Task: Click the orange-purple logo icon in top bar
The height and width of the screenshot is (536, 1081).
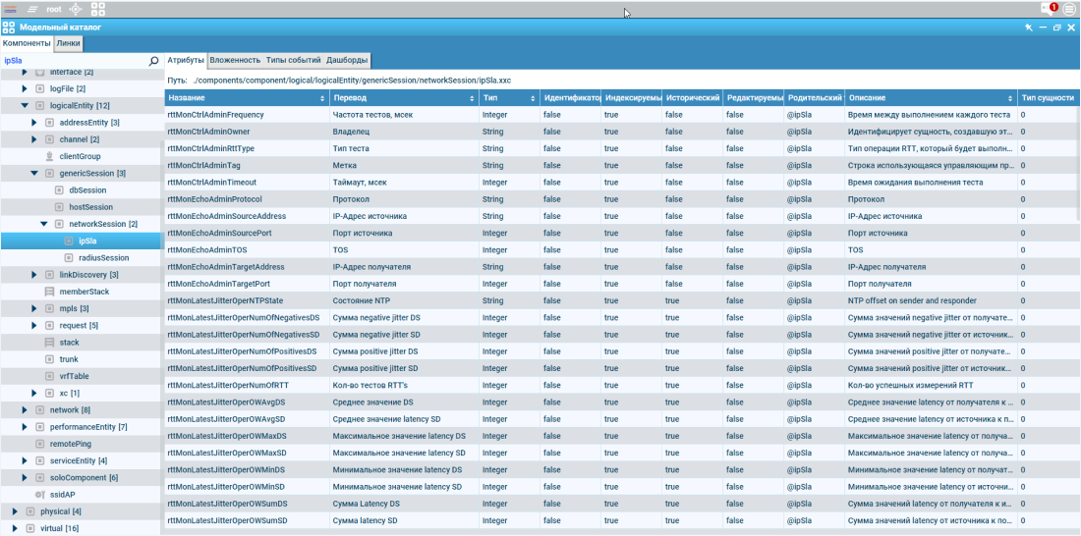Action: (10, 9)
